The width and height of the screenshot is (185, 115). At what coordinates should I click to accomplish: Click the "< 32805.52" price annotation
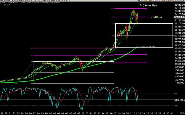tap(156, 17)
